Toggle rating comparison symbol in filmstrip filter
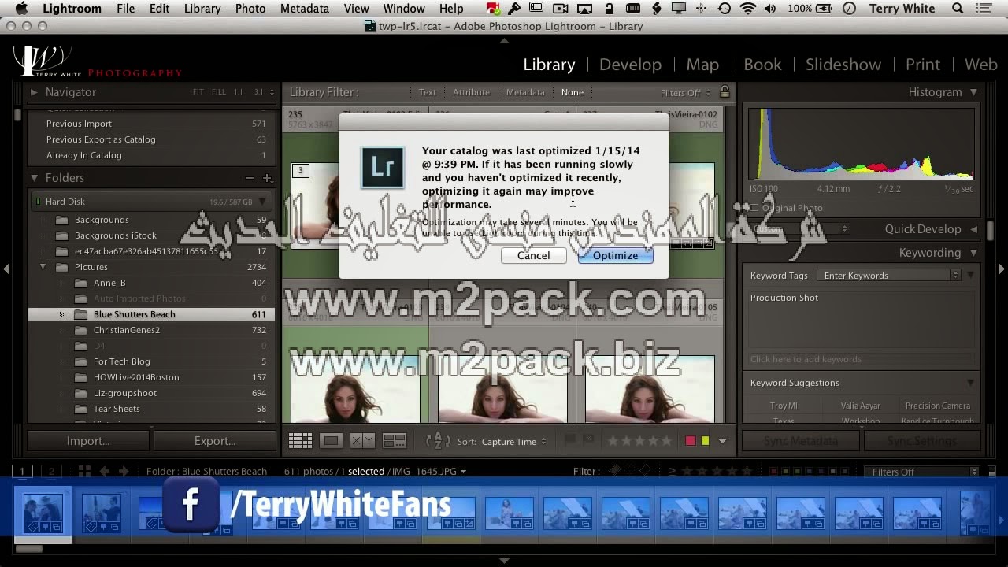 672,472
